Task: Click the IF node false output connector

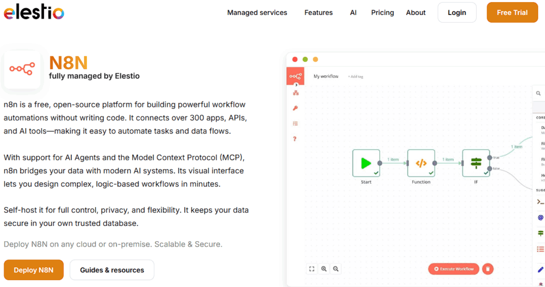Action: (x=490, y=168)
